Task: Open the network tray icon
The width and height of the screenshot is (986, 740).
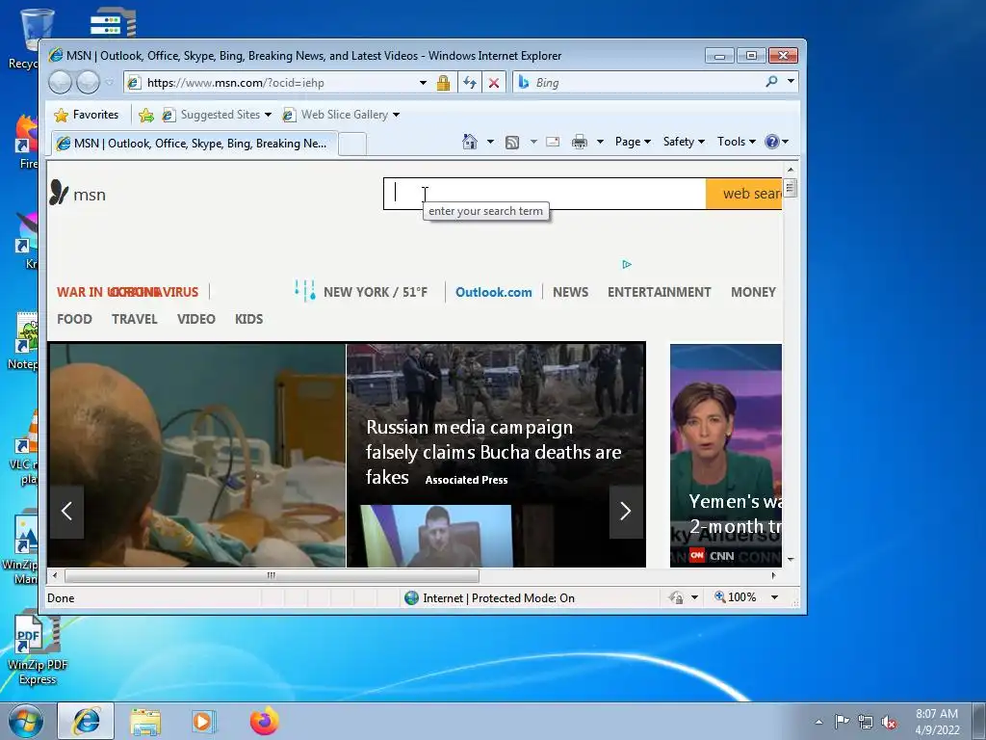Action: tap(866, 723)
